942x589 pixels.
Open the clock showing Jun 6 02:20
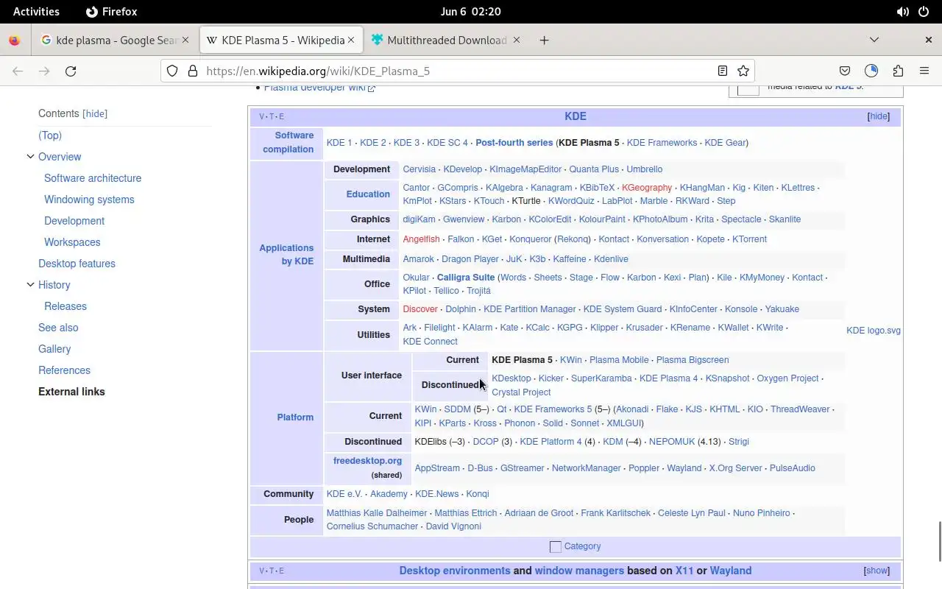pos(471,12)
